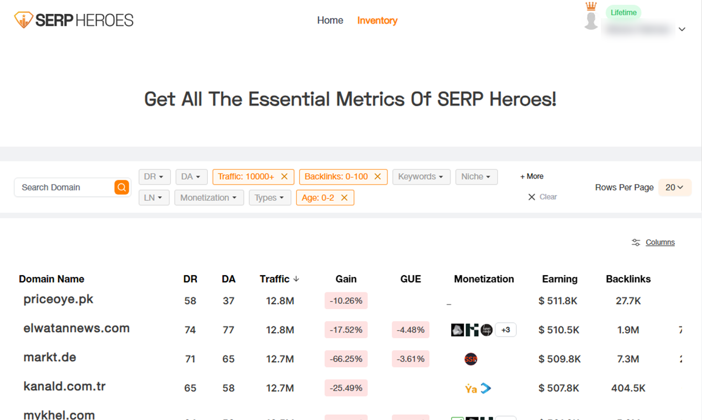This screenshot has width=702, height=420.
Task: Click the $ 510.5K earning value
Action: (559, 330)
